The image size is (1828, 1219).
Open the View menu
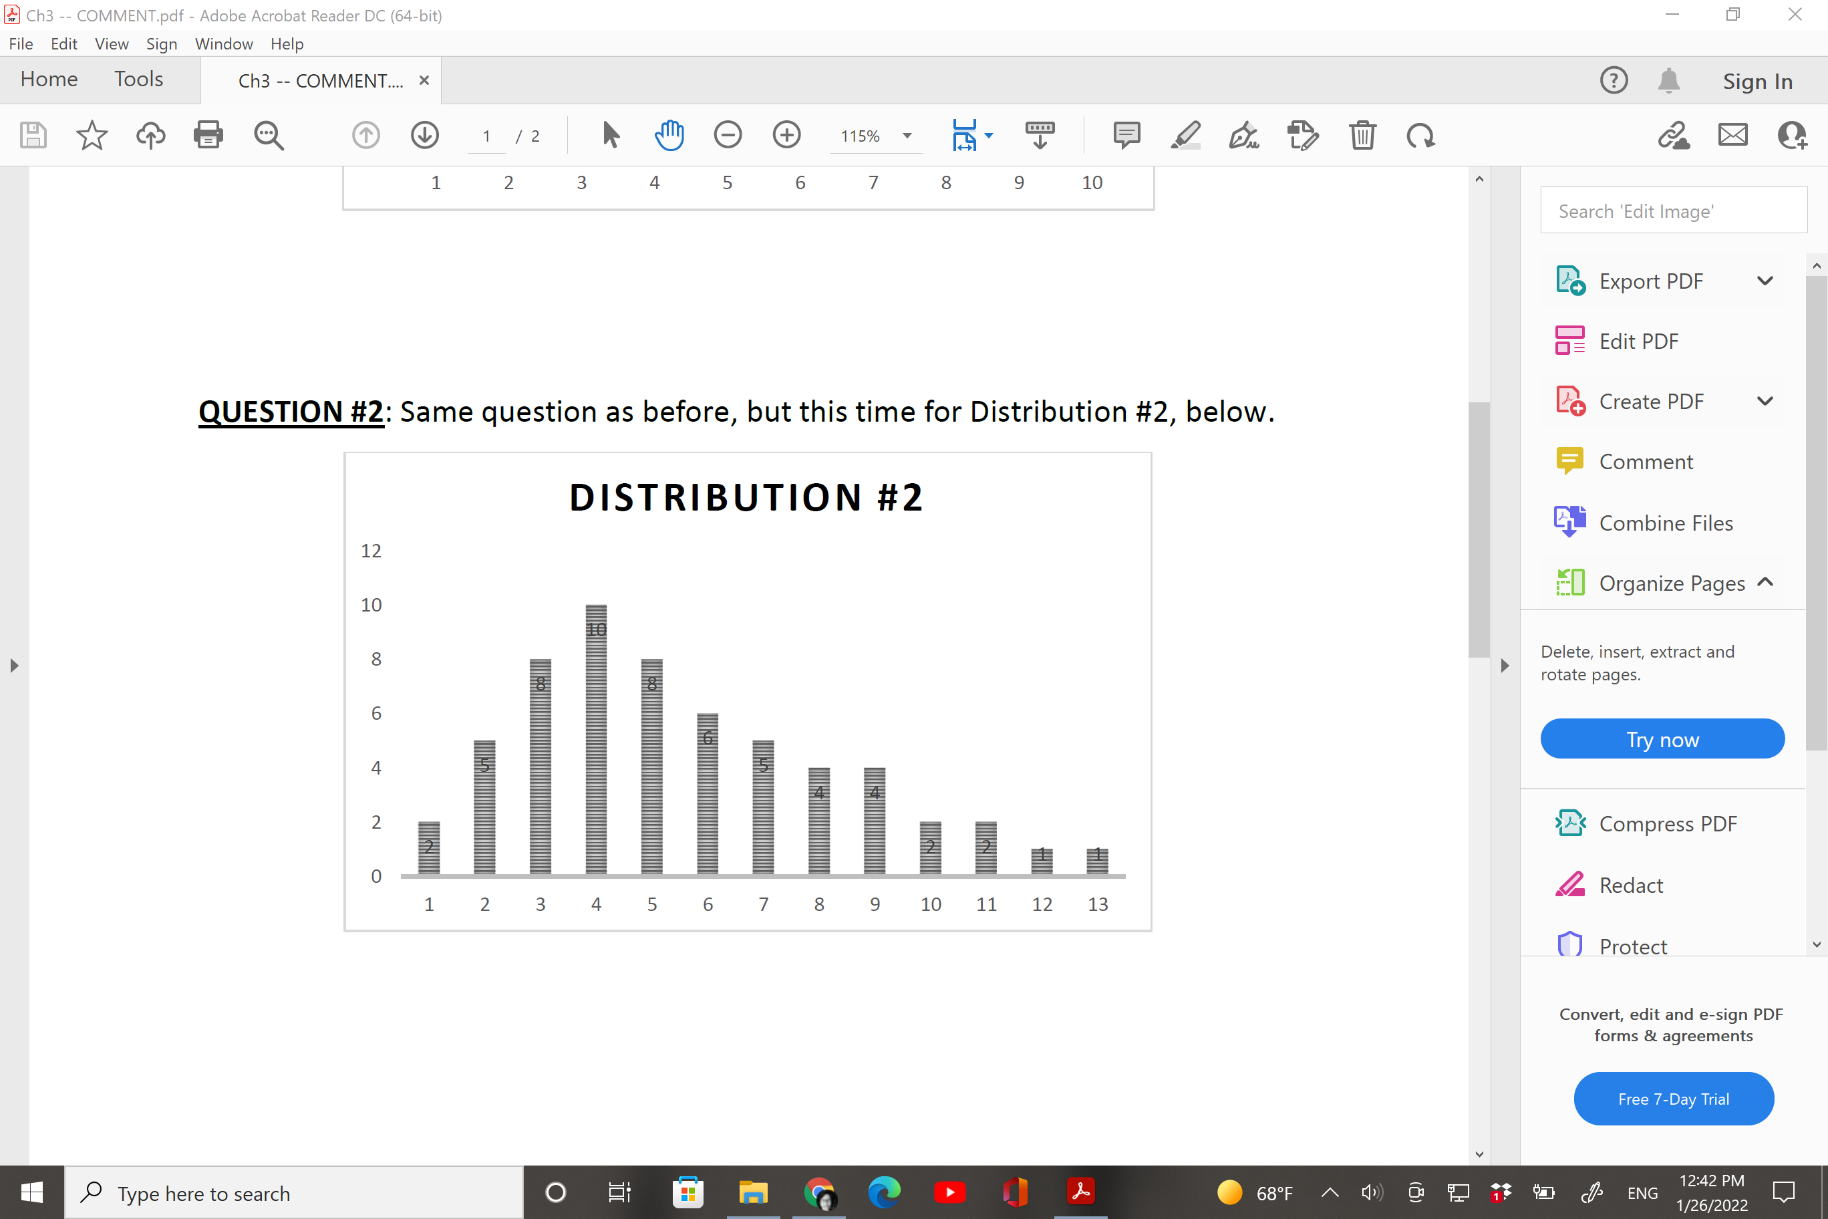111,43
